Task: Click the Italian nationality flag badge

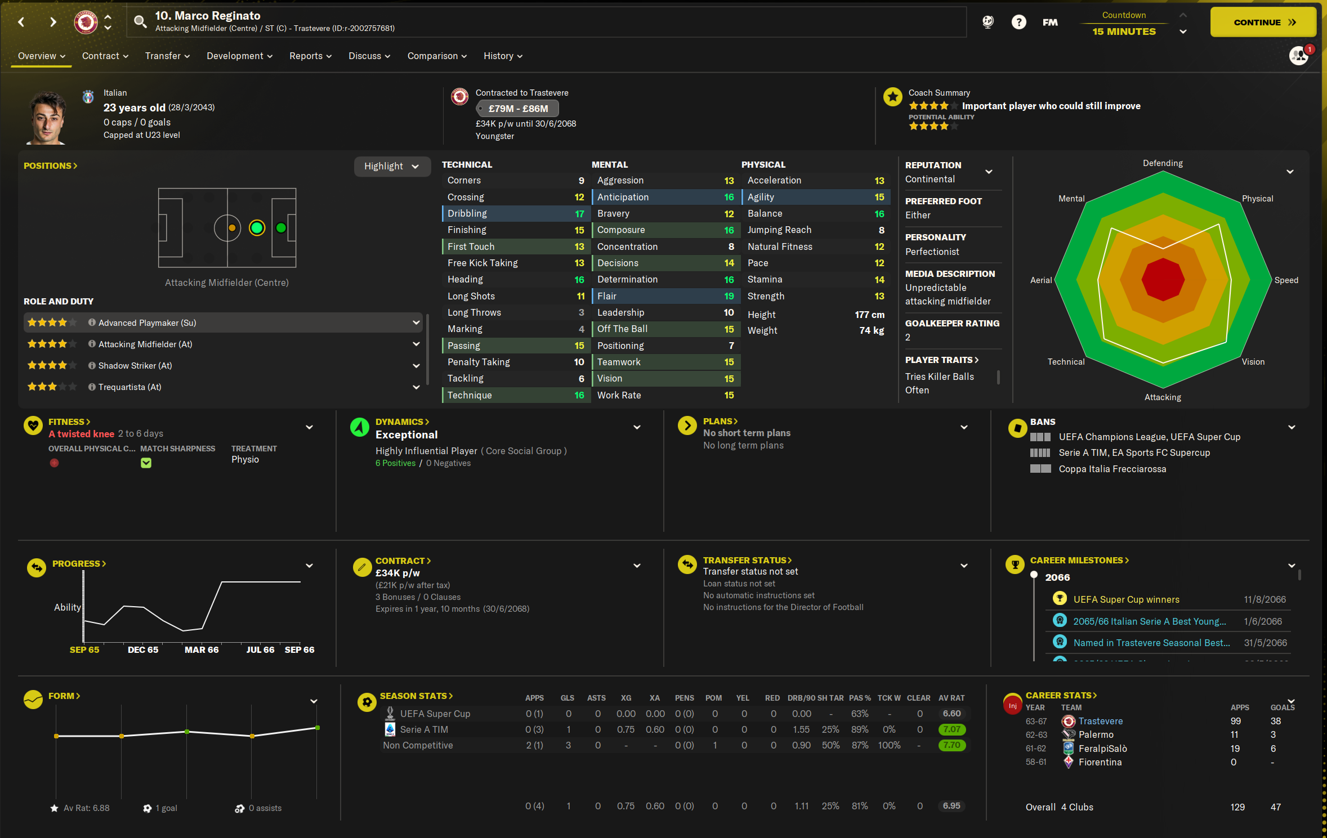Action: (x=88, y=97)
